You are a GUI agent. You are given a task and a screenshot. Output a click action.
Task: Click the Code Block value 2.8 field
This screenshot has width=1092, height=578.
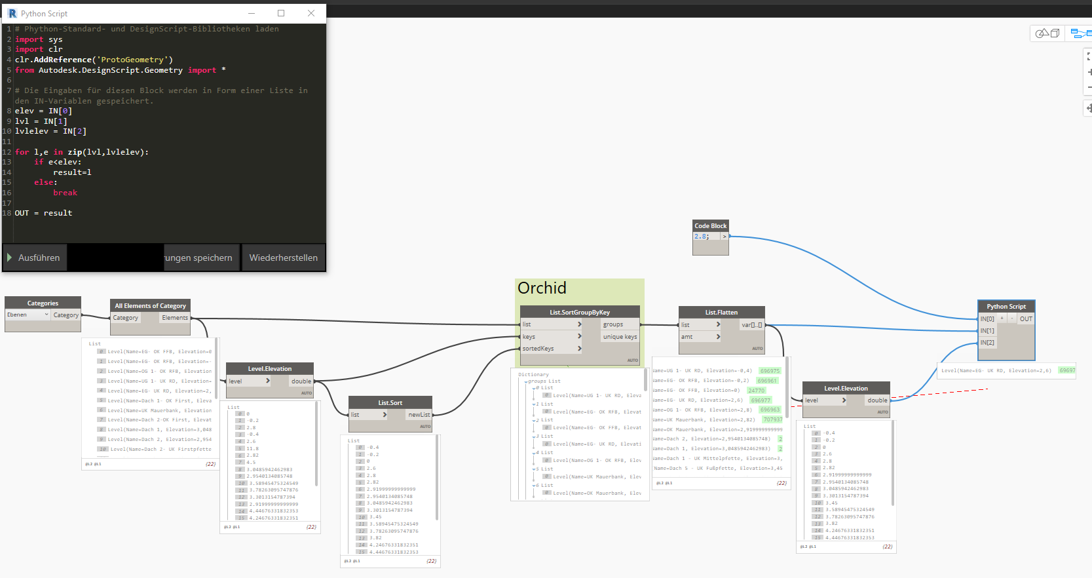point(707,237)
